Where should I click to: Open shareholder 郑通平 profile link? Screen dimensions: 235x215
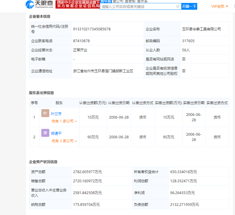click(x=56, y=133)
